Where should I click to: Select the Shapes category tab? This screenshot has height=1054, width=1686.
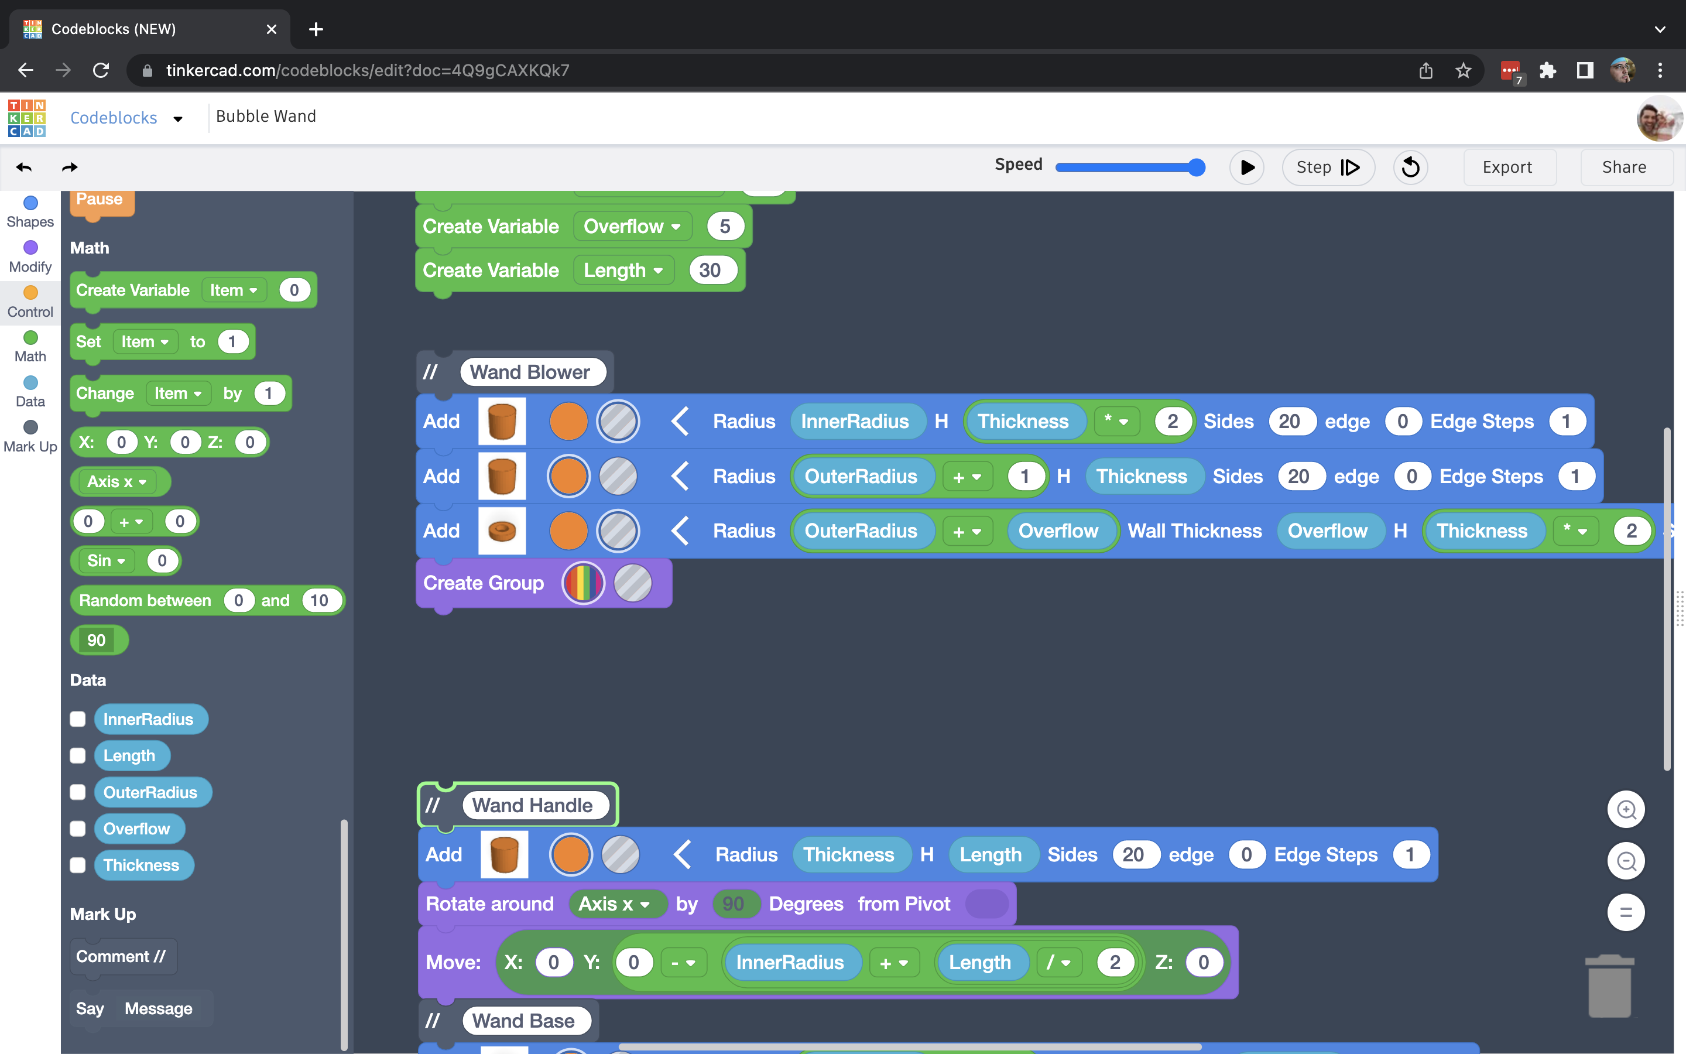[x=30, y=212]
